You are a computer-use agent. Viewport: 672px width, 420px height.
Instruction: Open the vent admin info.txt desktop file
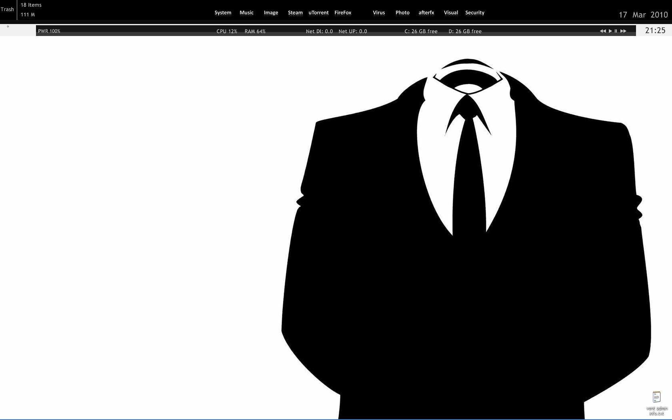(656, 403)
